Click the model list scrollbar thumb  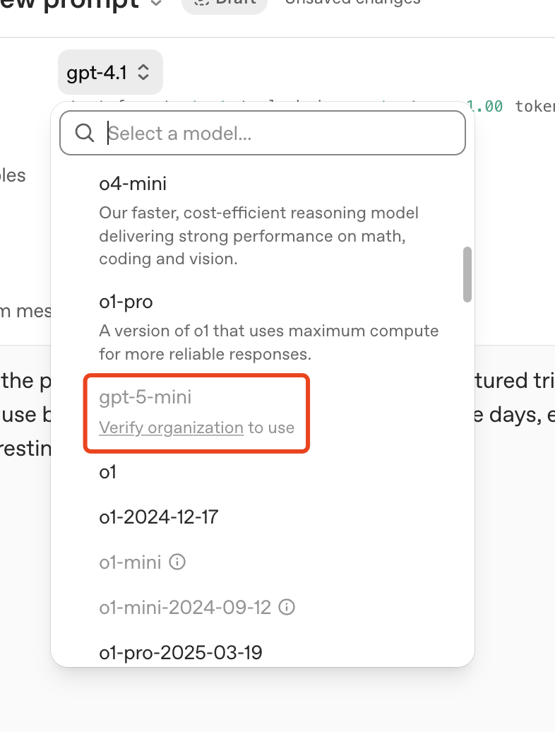pos(467,274)
